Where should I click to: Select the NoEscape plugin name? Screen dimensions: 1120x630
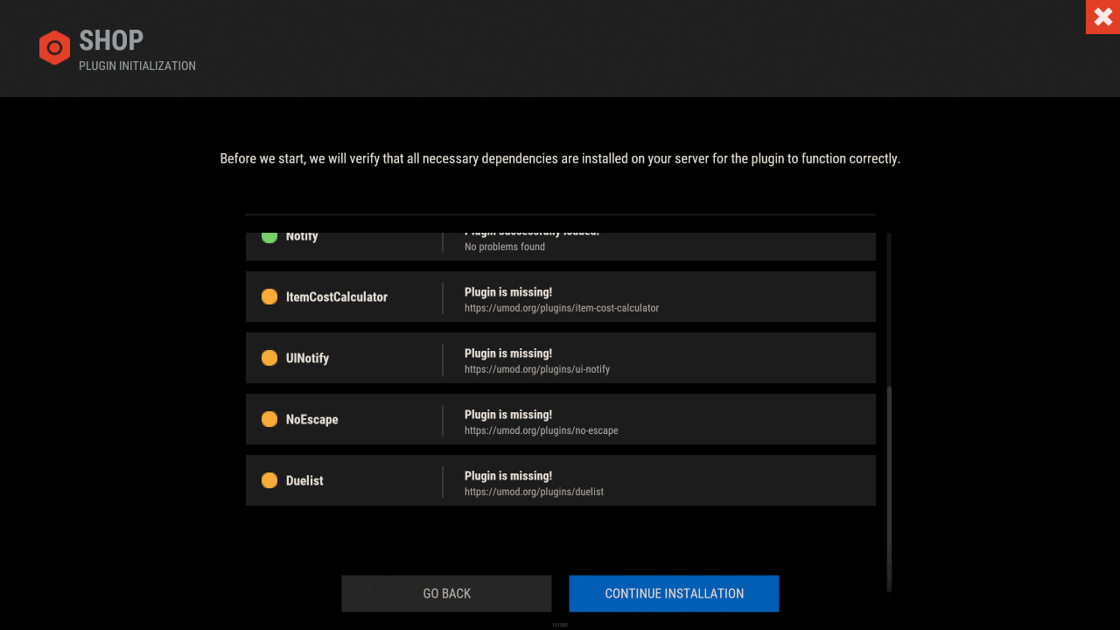pos(311,420)
